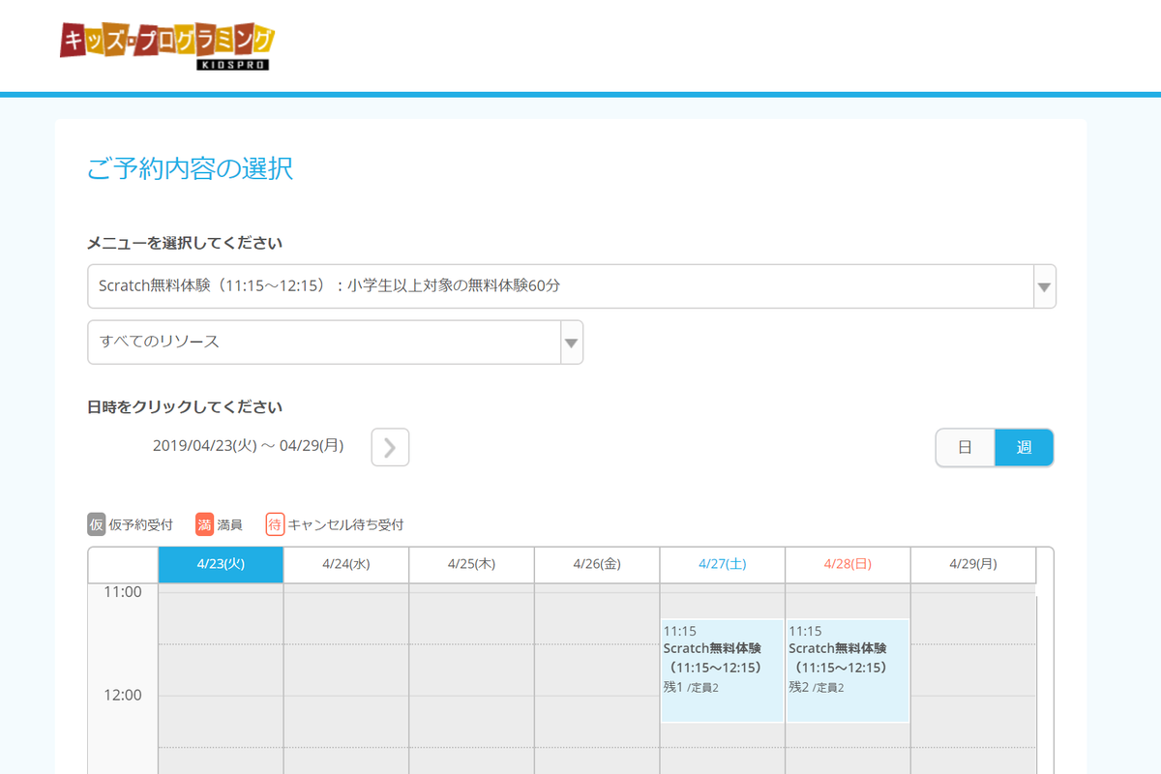Screen dimensions: 1161x774
Task: Select the 4/29(月) column header
Action: [x=972, y=565]
